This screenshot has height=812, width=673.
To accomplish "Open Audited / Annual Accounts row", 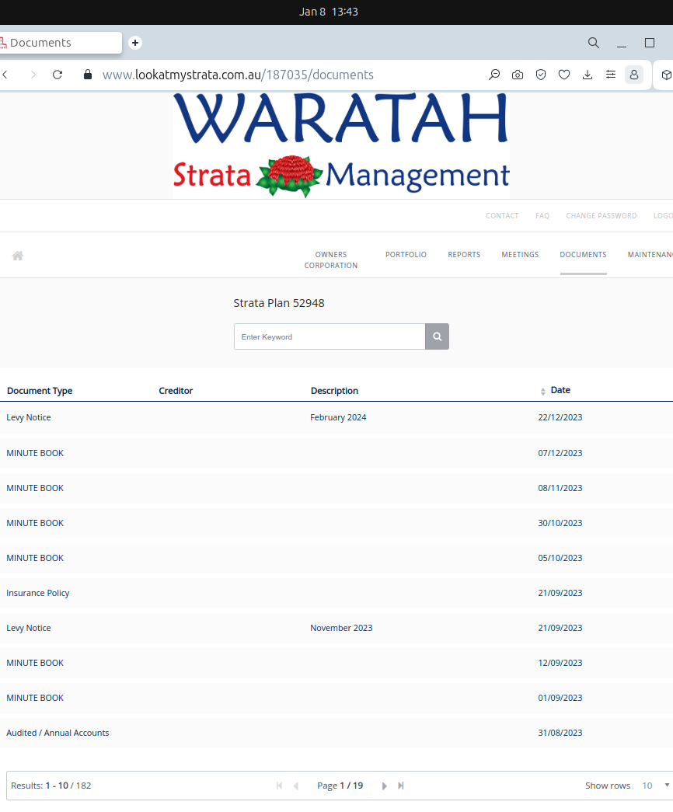I will [336, 733].
